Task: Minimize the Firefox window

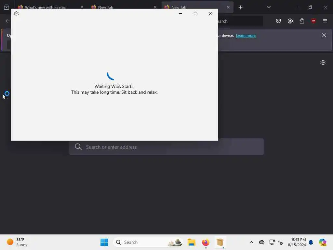Action: pos(295,7)
